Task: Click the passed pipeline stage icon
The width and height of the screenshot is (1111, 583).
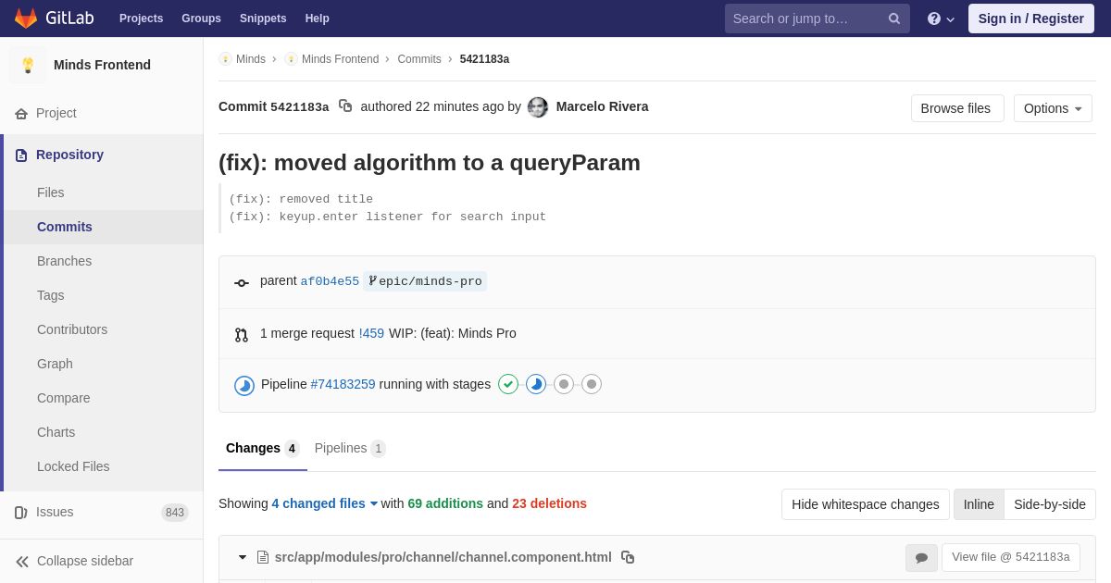Action: (x=508, y=384)
